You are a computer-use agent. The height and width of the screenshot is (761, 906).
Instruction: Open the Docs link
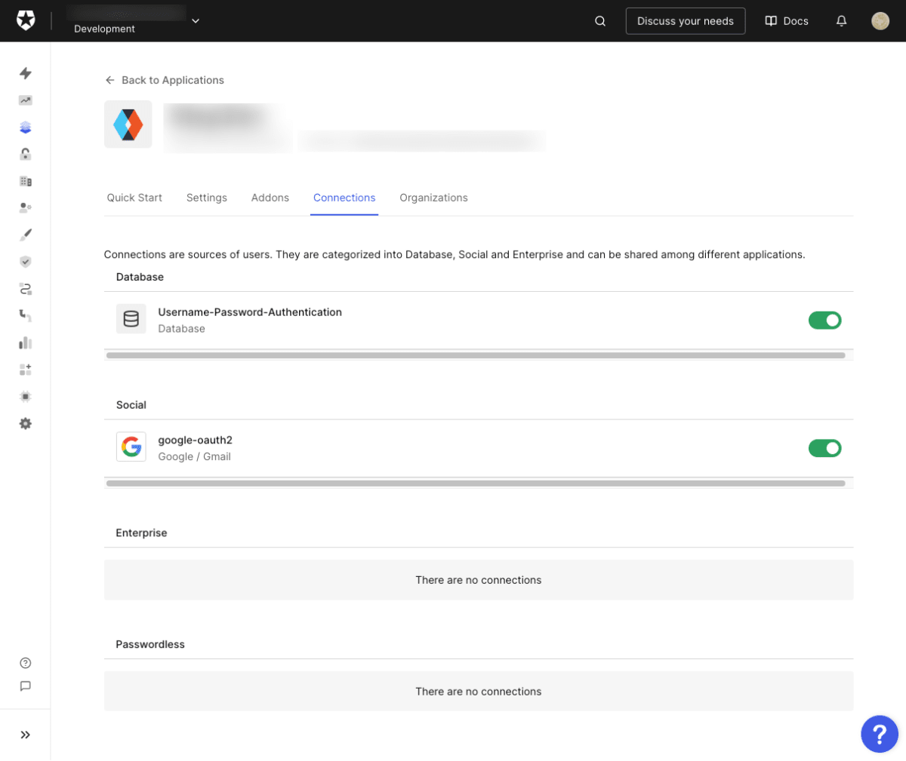pos(787,21)
